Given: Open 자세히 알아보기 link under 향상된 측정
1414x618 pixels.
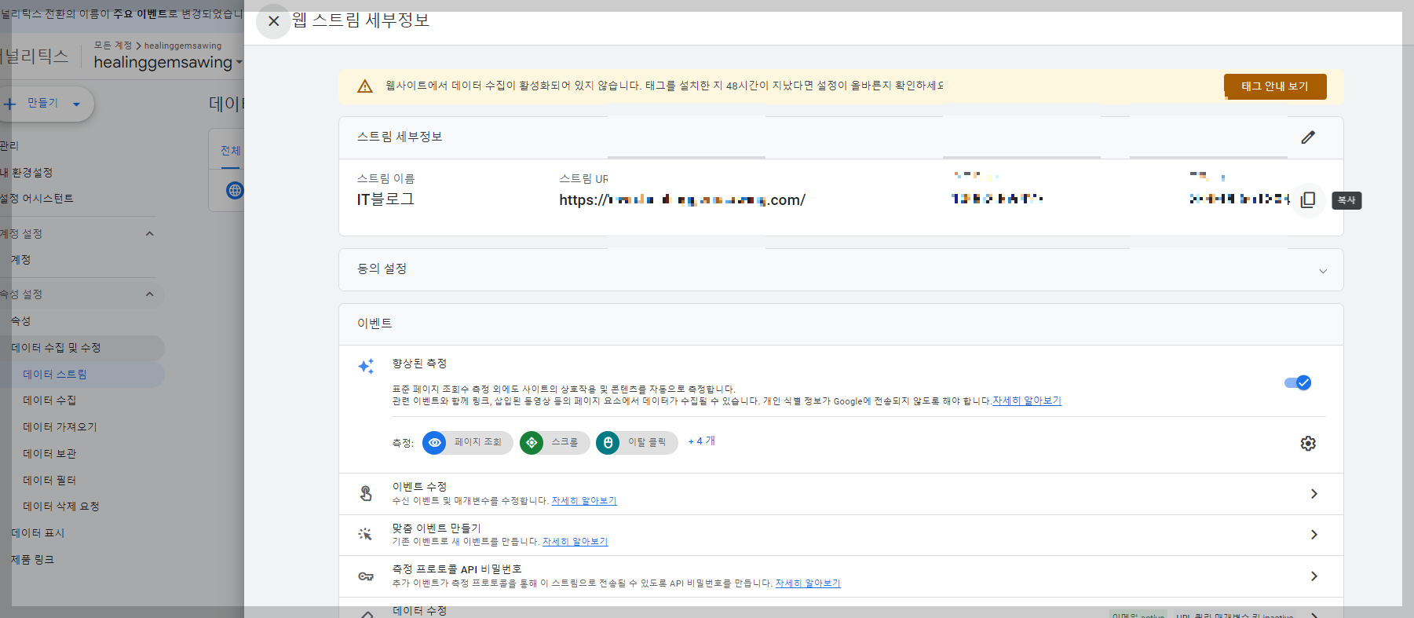Looking at the screenshot, I should 1027,400.
